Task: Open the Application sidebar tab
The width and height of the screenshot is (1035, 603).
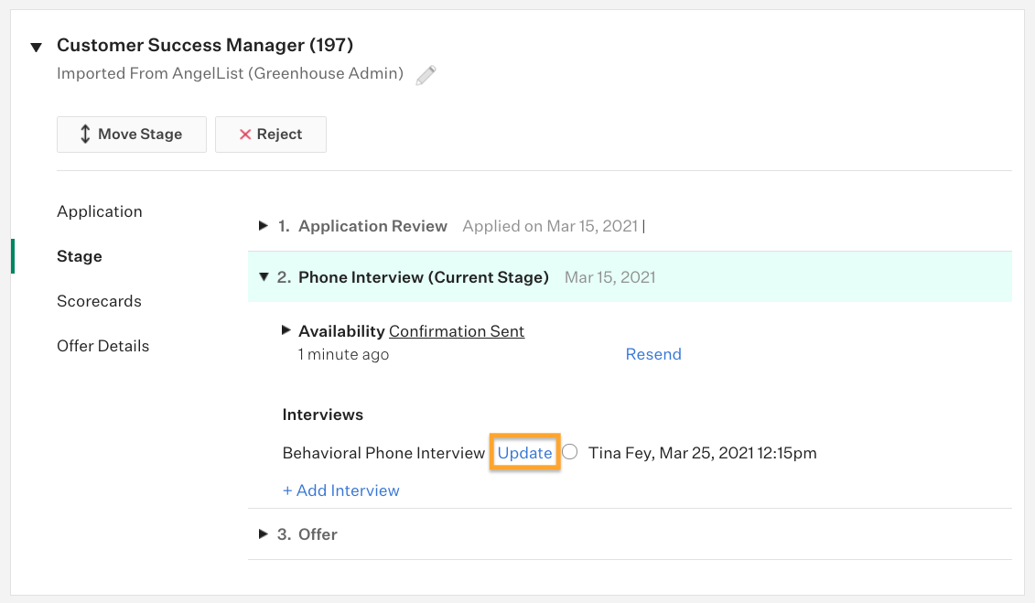Action: tap(100, 211)
